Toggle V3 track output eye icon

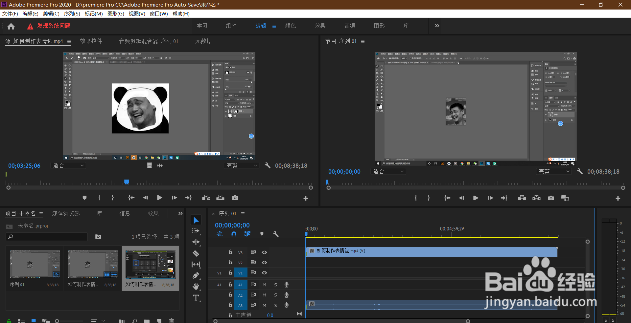click(x=264, y=252)
